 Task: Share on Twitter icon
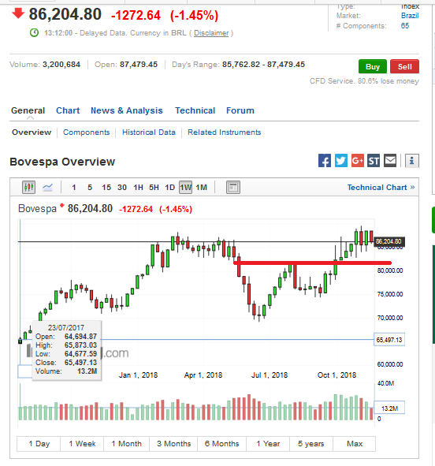(341, 161)
